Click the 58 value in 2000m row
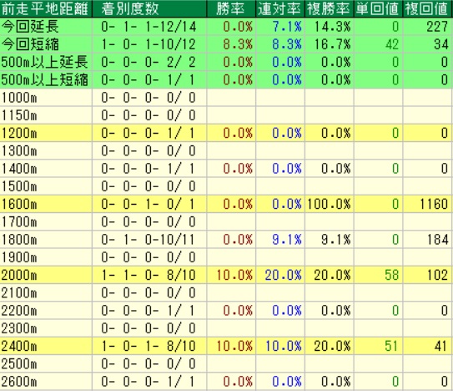Image resolution: width=453 pixels, height=391 pixels. click(x=392, y=275)
